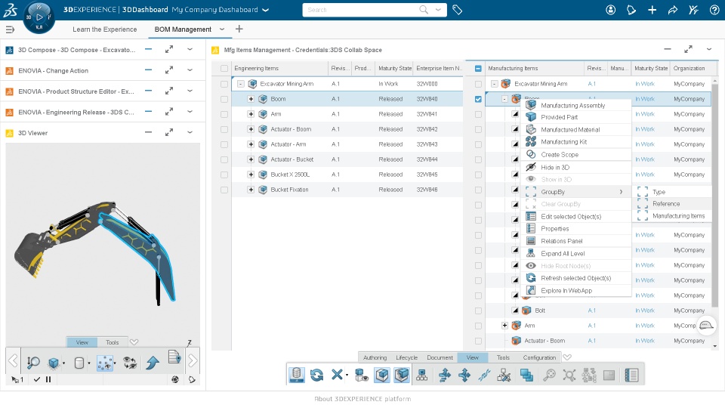Click the database icon in Mfg toolbar

(297, 376)
